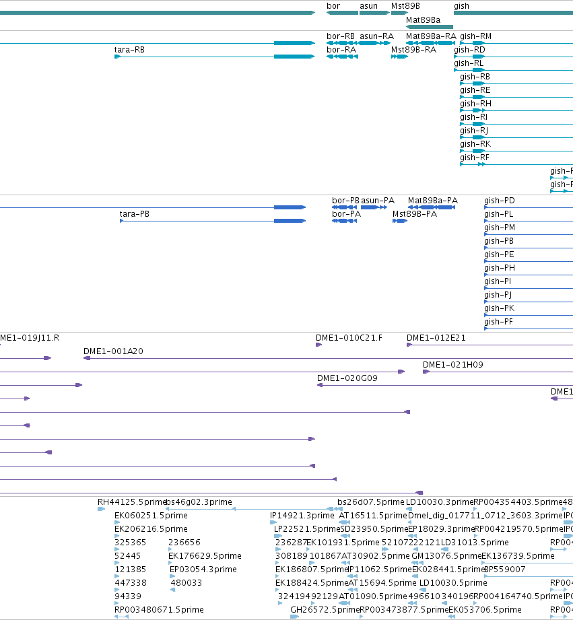
Task: Open the bor-RB transcript label
Action: coord(341,36)
